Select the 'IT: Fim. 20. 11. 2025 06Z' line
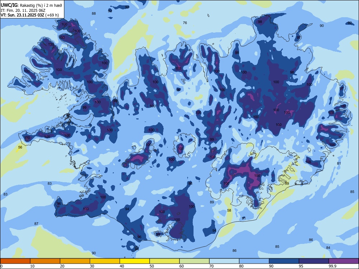 pos(22,10)
